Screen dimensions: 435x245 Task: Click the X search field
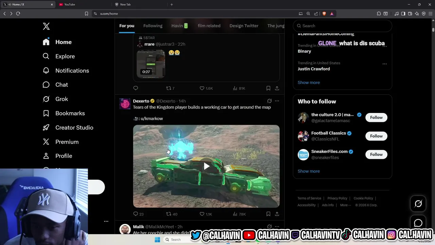pyautogui.click(x=343, y=26)
